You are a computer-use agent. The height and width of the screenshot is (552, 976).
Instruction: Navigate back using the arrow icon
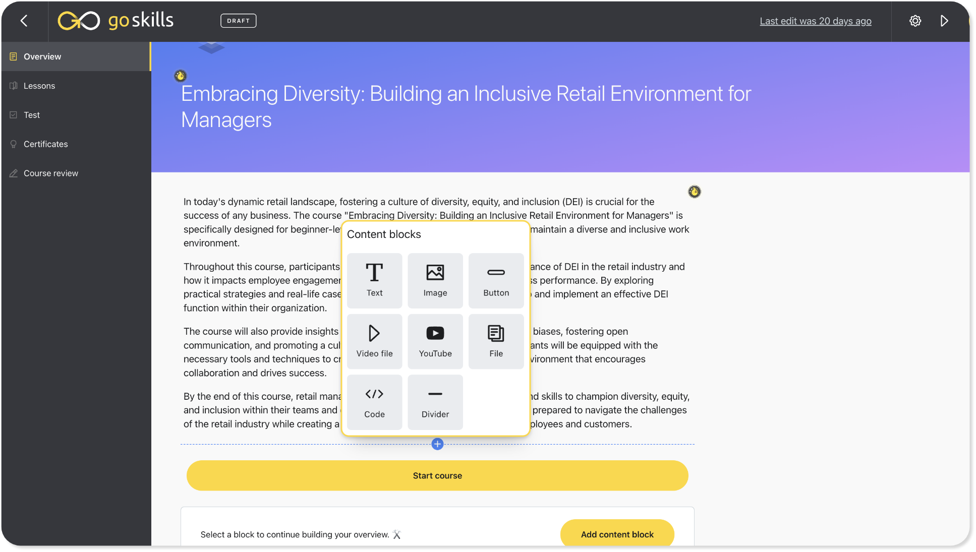24,21
